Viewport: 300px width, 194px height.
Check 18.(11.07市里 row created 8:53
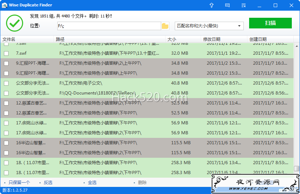[6, 163]
